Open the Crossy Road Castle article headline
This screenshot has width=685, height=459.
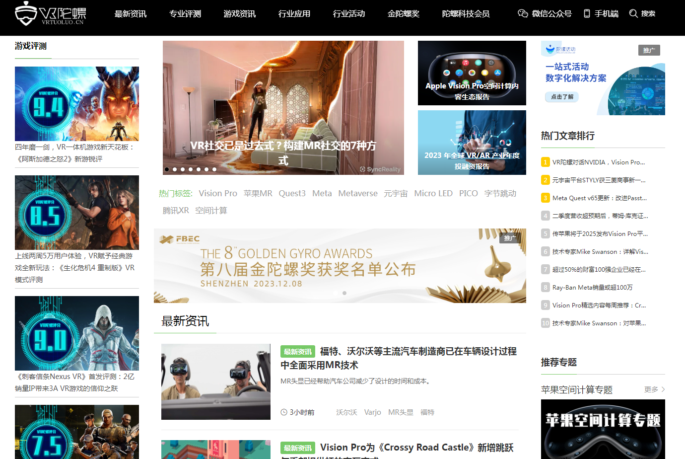click(398, 451)
